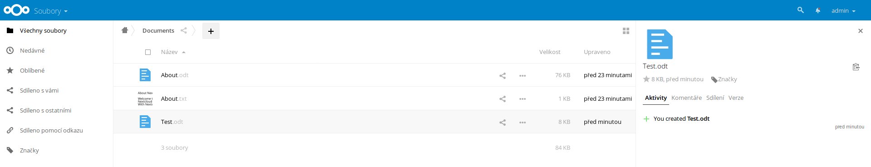Viewport: 871px width, 167px height.
Task: Switch to grid view
Action: pyautogui.click(x=626, y=31)
